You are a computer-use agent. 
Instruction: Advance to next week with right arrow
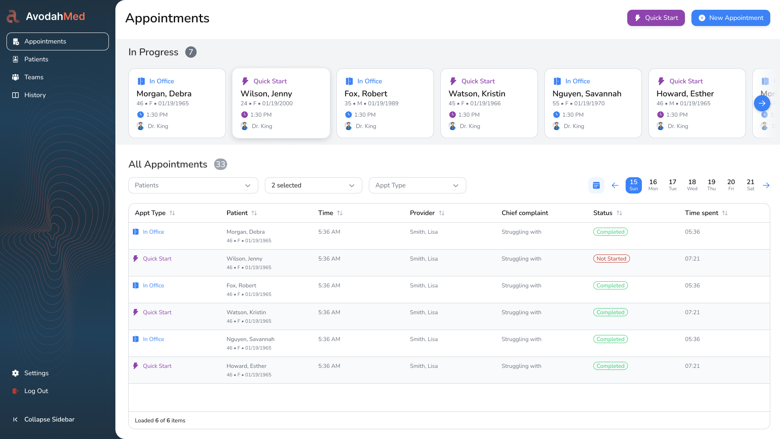coord(766,185)
